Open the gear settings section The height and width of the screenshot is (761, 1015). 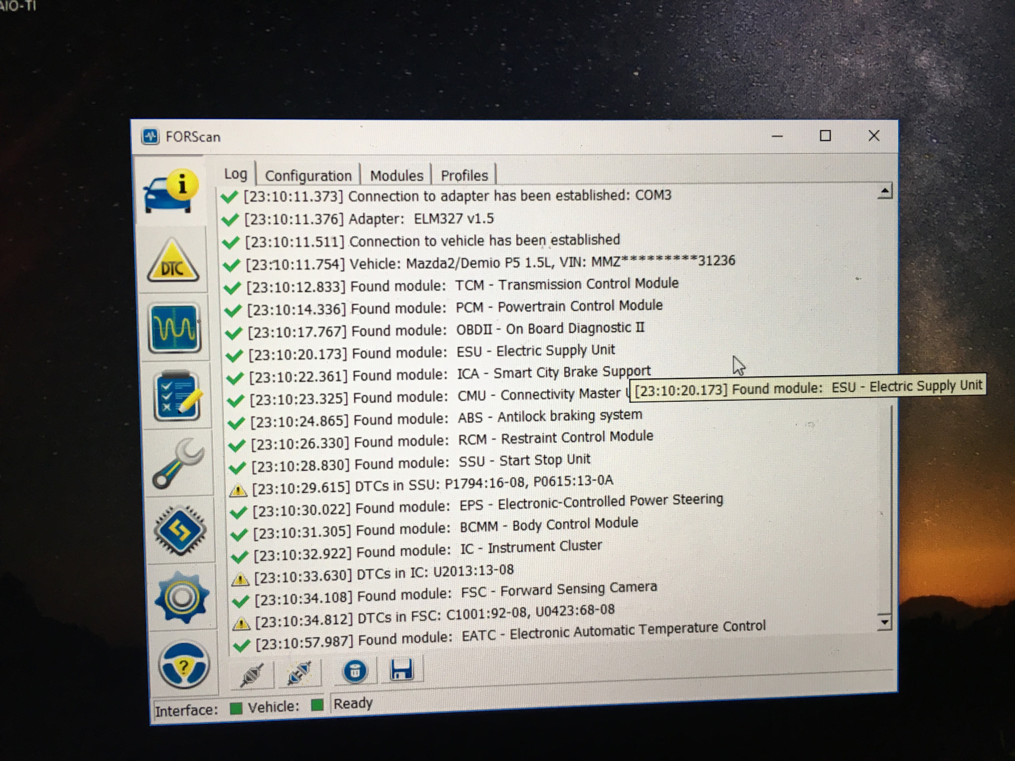(182, 597)
